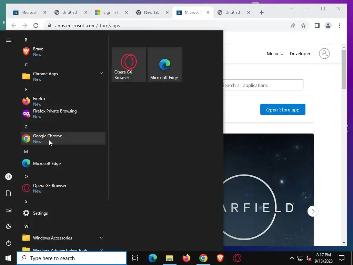Screen dimensions: 353x265
Task: Open Documents from the Start sidebar
Action: pyautogui.click(x=9, y=193)
